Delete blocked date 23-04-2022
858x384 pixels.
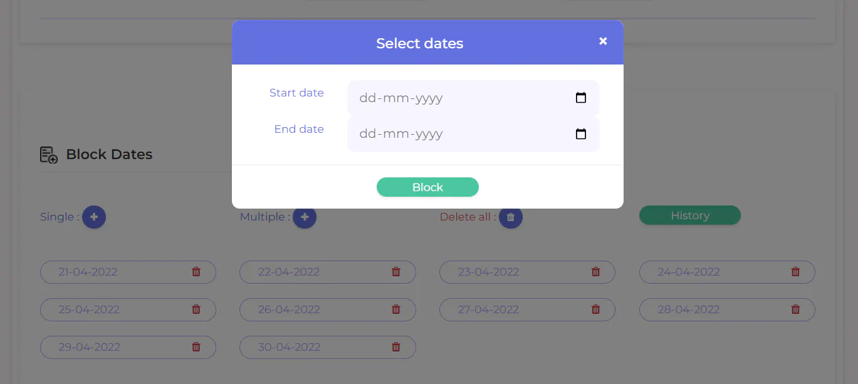pos(596,272)
